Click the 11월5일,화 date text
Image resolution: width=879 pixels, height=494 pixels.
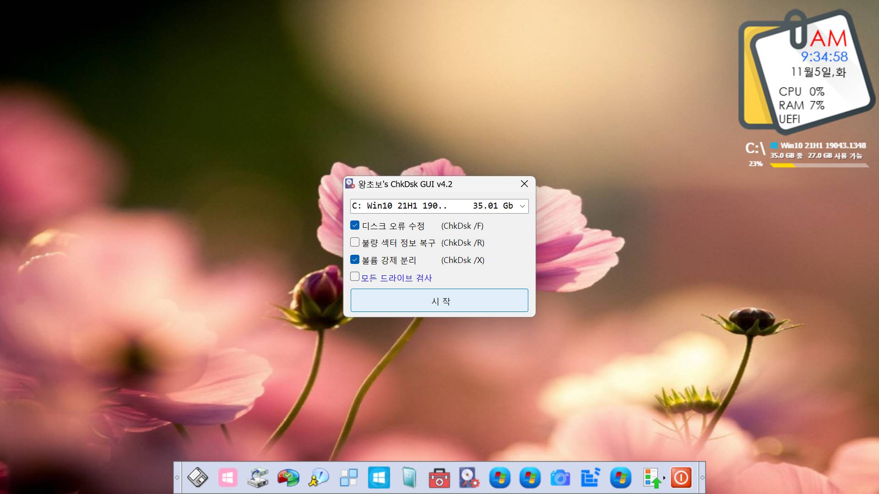point(819,72)
